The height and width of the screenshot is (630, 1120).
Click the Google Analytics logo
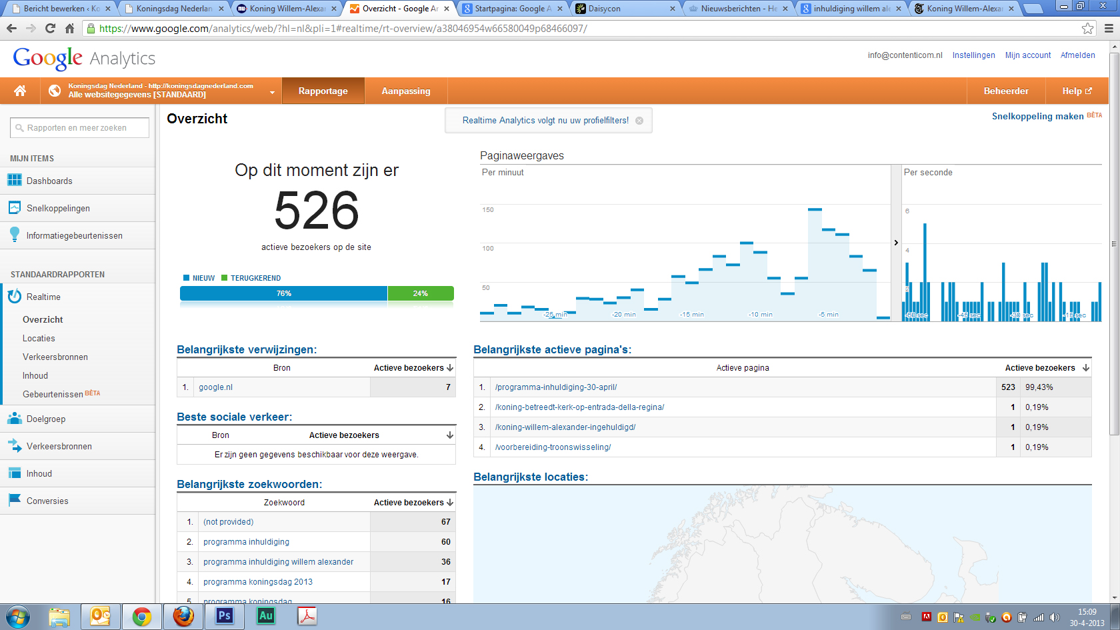[84, 58]
